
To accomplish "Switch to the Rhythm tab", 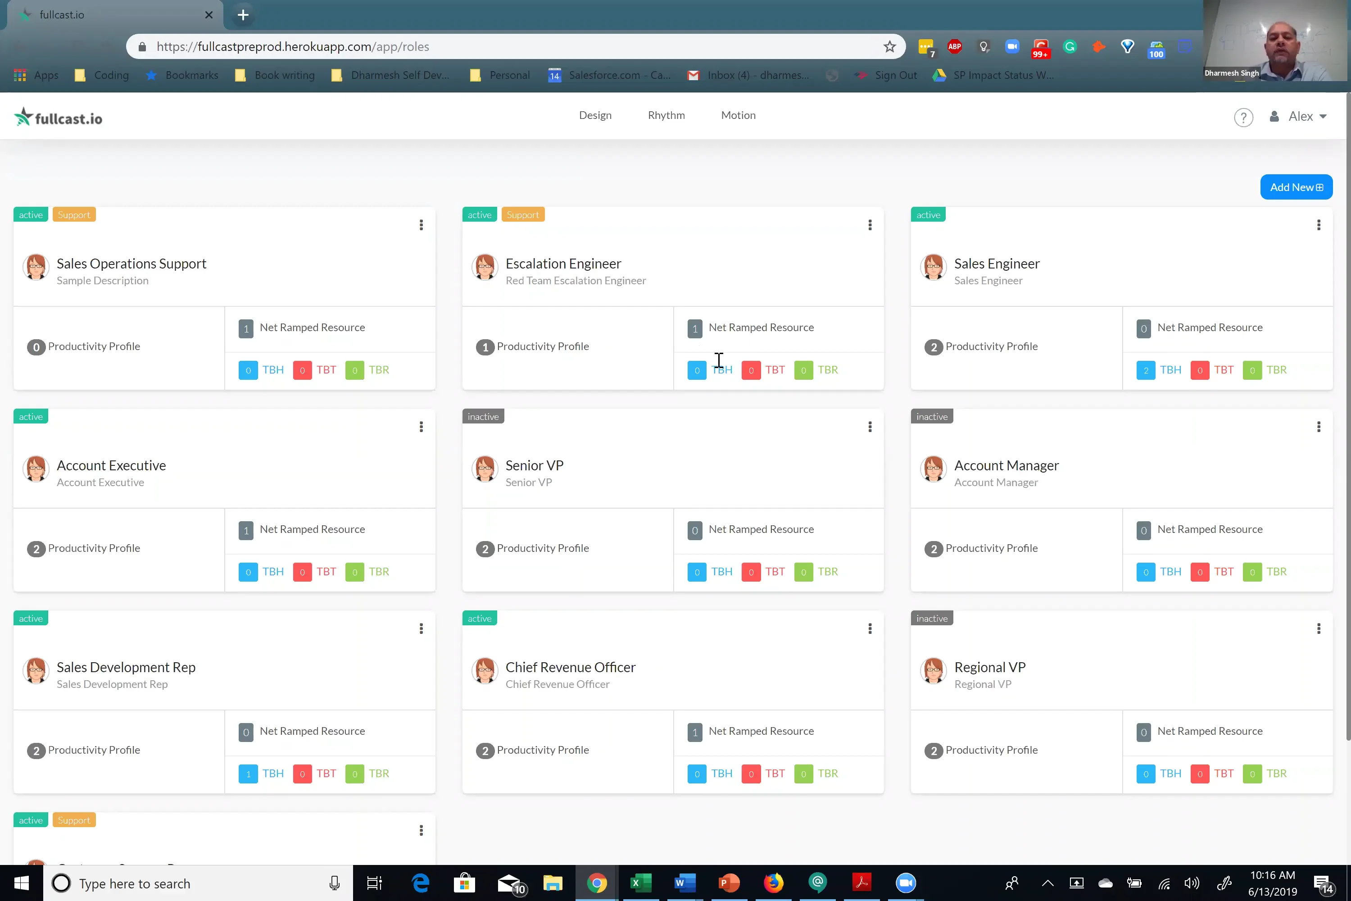I will pos(666,115).
